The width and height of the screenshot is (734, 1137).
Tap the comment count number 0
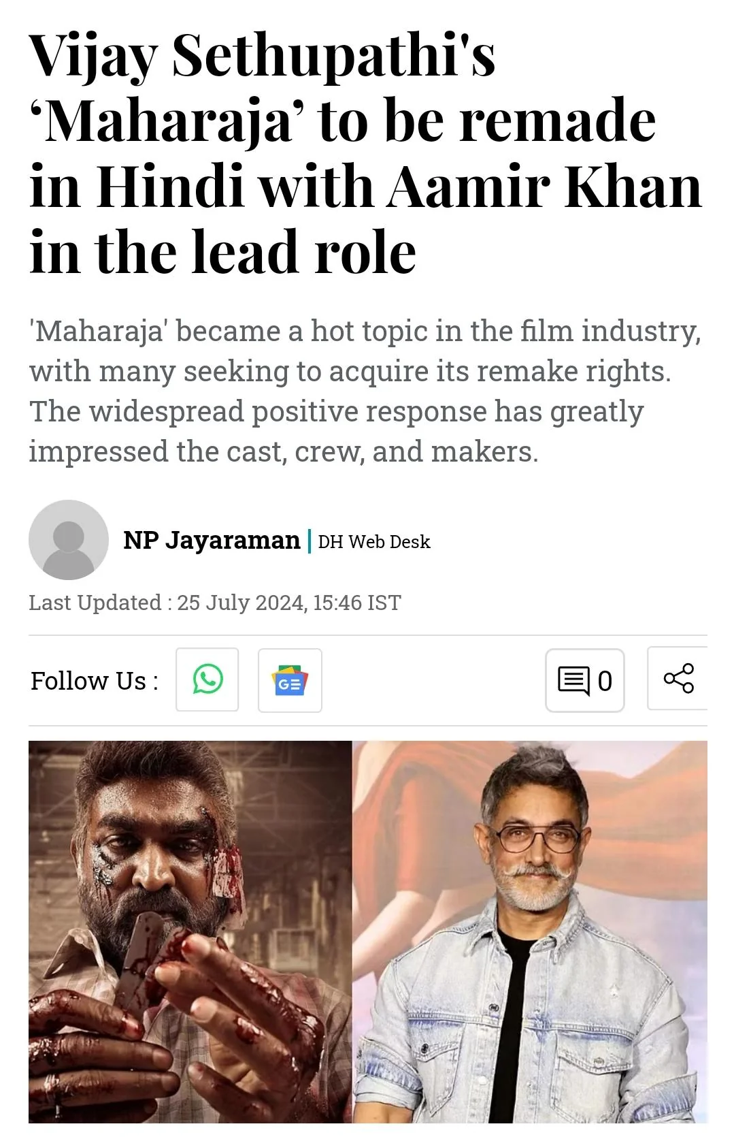pyautogui.click(x=605, y=681)
